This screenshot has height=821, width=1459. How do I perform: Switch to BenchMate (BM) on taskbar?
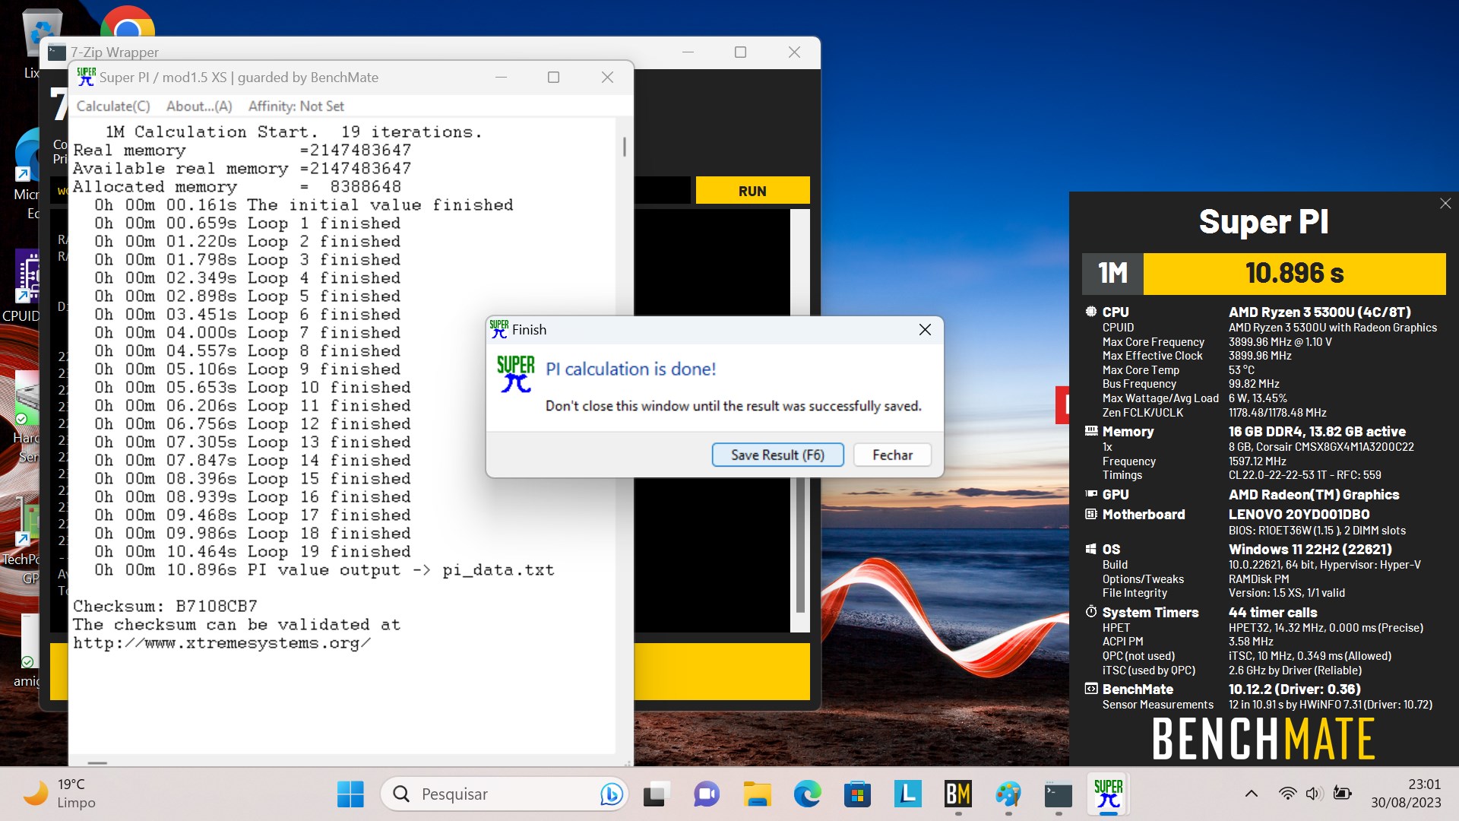[957, 794]
